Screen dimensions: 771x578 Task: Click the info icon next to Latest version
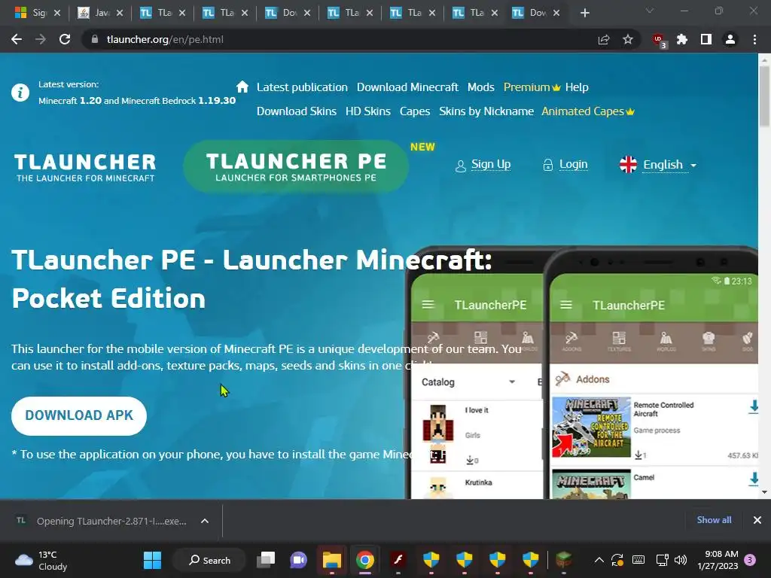pyautogui.click(x=20, y=93)
